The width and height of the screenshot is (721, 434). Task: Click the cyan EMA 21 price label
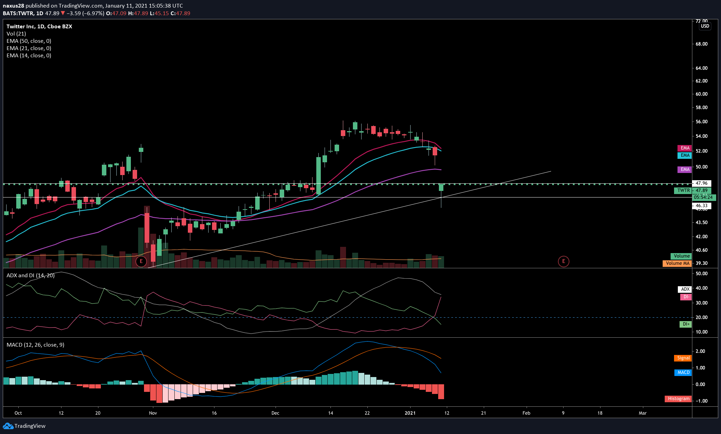click(x=684, y=155)
